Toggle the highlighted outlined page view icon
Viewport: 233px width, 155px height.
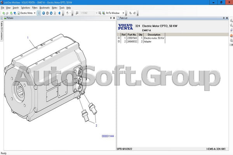pos(39,13)
